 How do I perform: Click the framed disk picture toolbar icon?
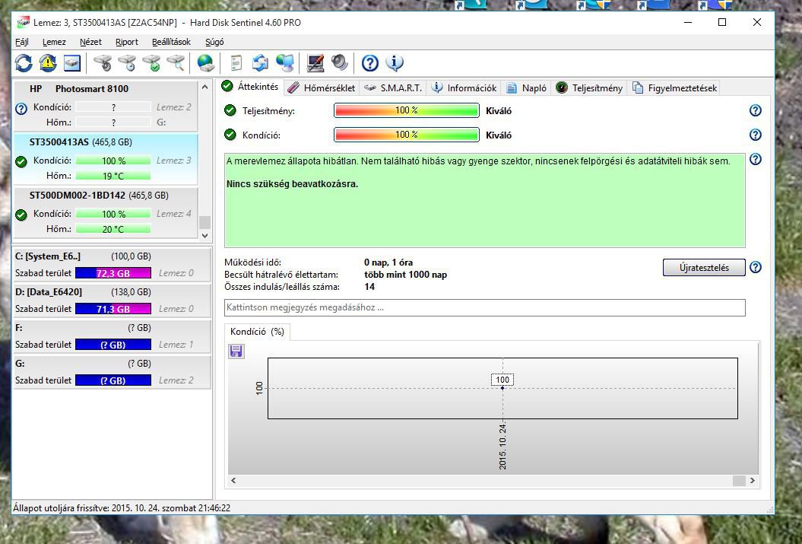72,63
